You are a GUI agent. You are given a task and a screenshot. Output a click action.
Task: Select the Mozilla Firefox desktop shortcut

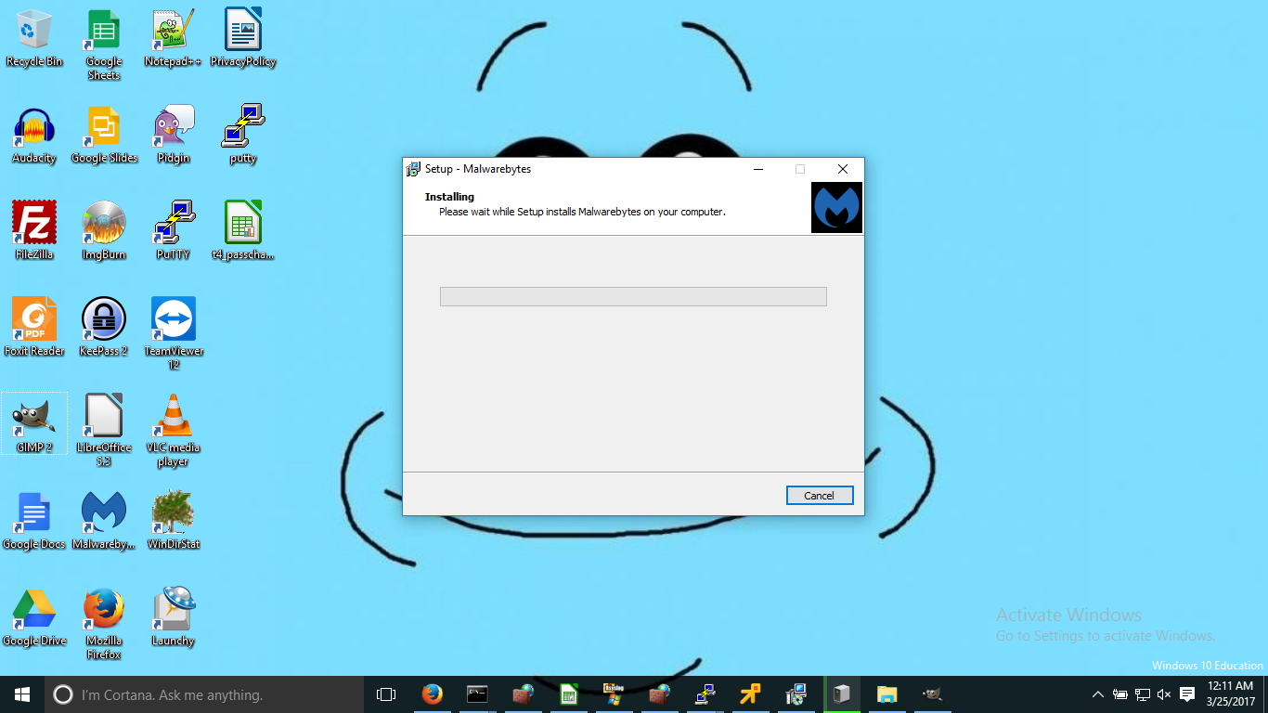[104, 623]
